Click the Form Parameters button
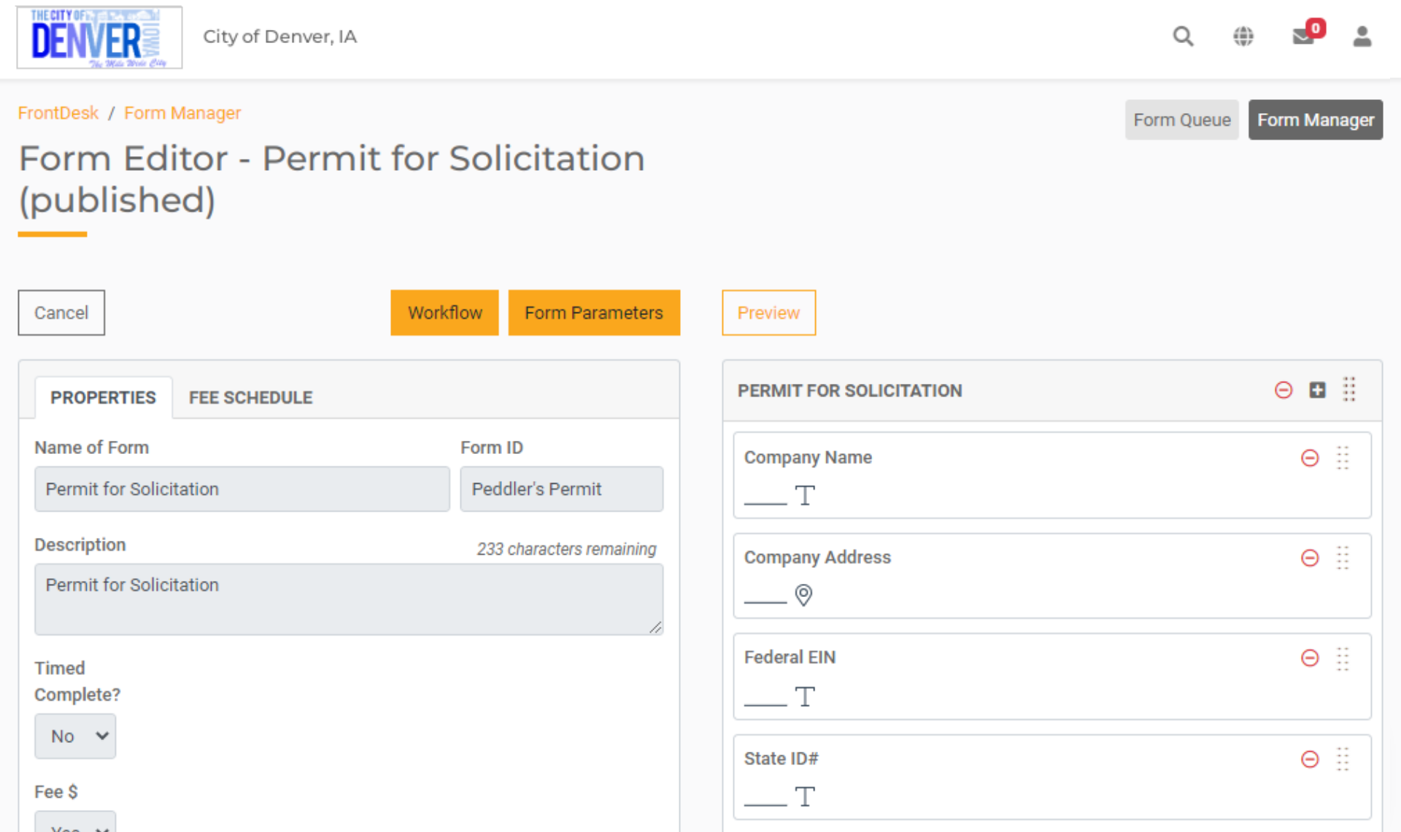Viewport: 1401px width, 832px height. pyautogui.click(x=594, y=313)
